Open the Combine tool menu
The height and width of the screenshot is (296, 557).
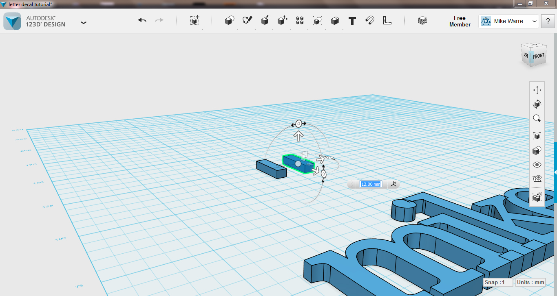point(335,21)
